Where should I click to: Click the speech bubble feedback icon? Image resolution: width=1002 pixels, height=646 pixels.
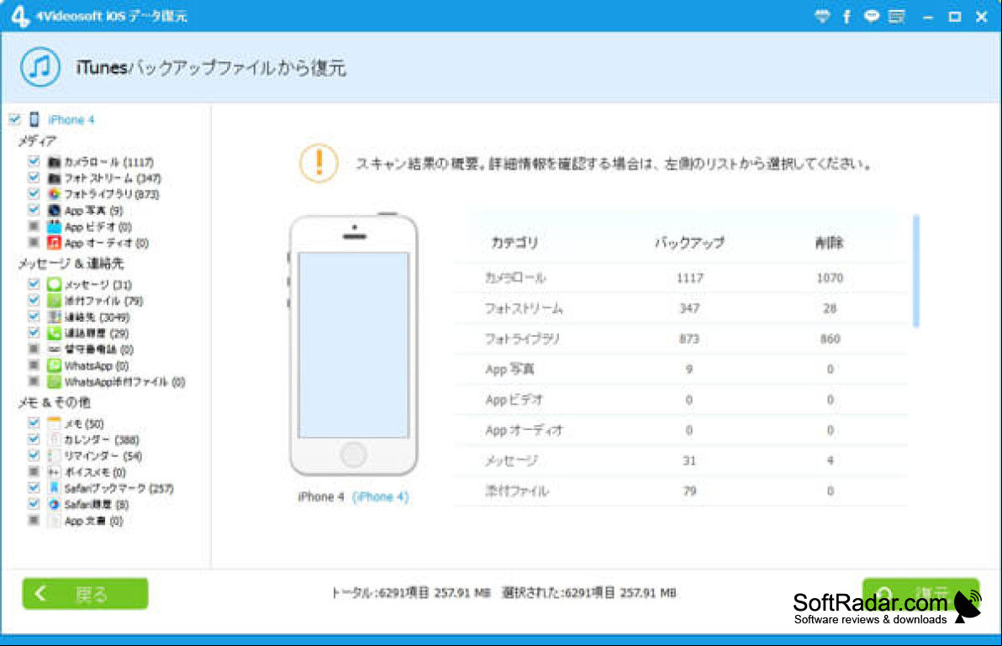(871, 17)
